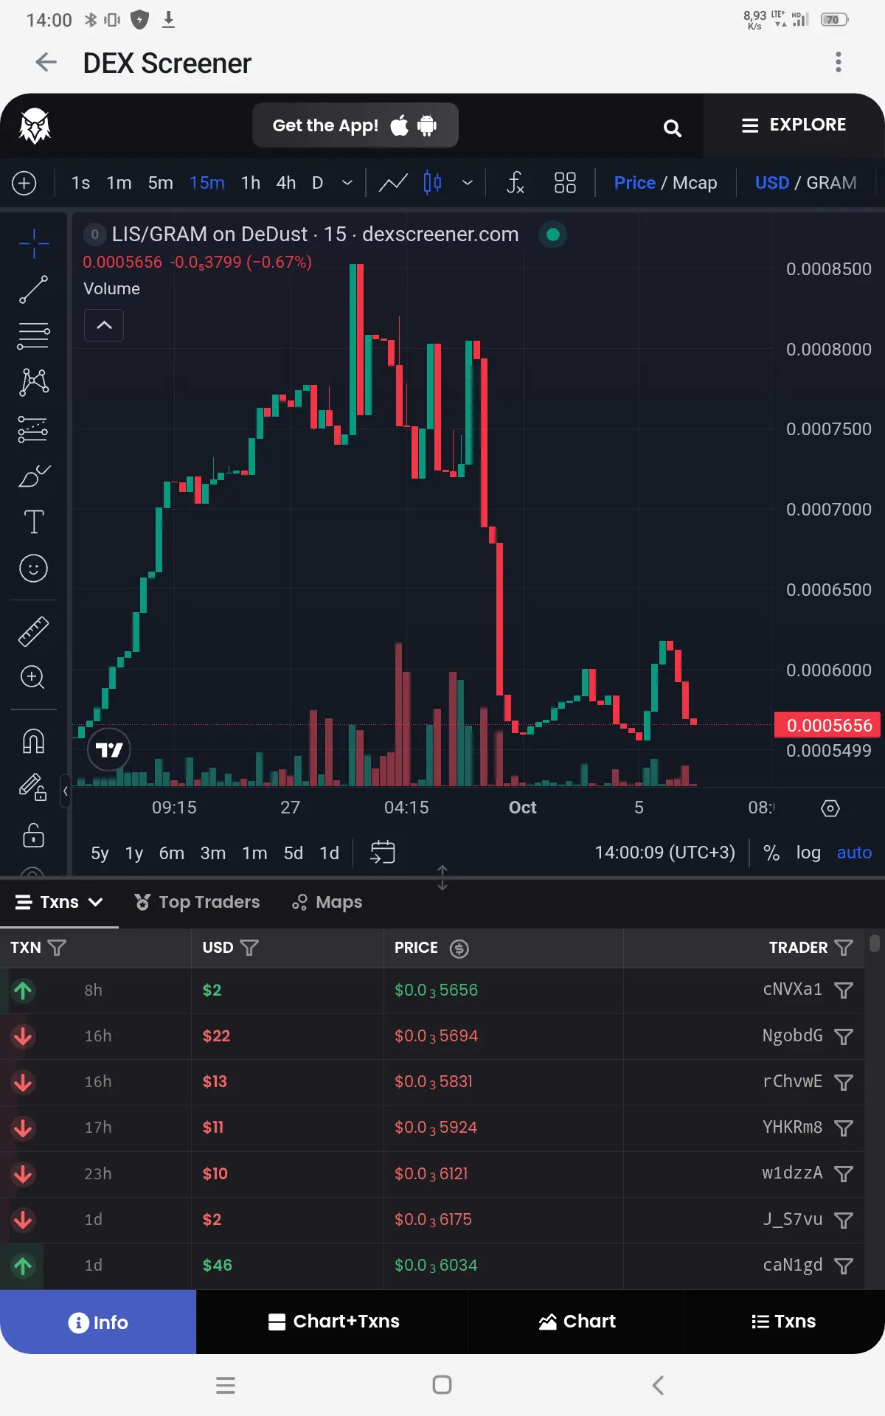Viewport: 885px width, 1416px height.
Task: Open the forecasting position tool
Action: (34, 428)
